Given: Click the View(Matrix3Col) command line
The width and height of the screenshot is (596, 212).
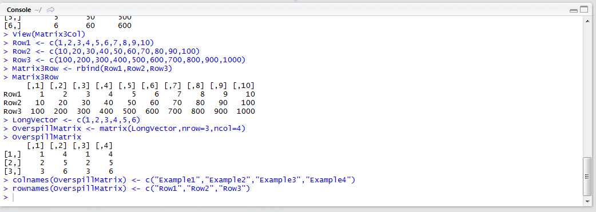Looking at the screenshot, I should tap(45, 34).
